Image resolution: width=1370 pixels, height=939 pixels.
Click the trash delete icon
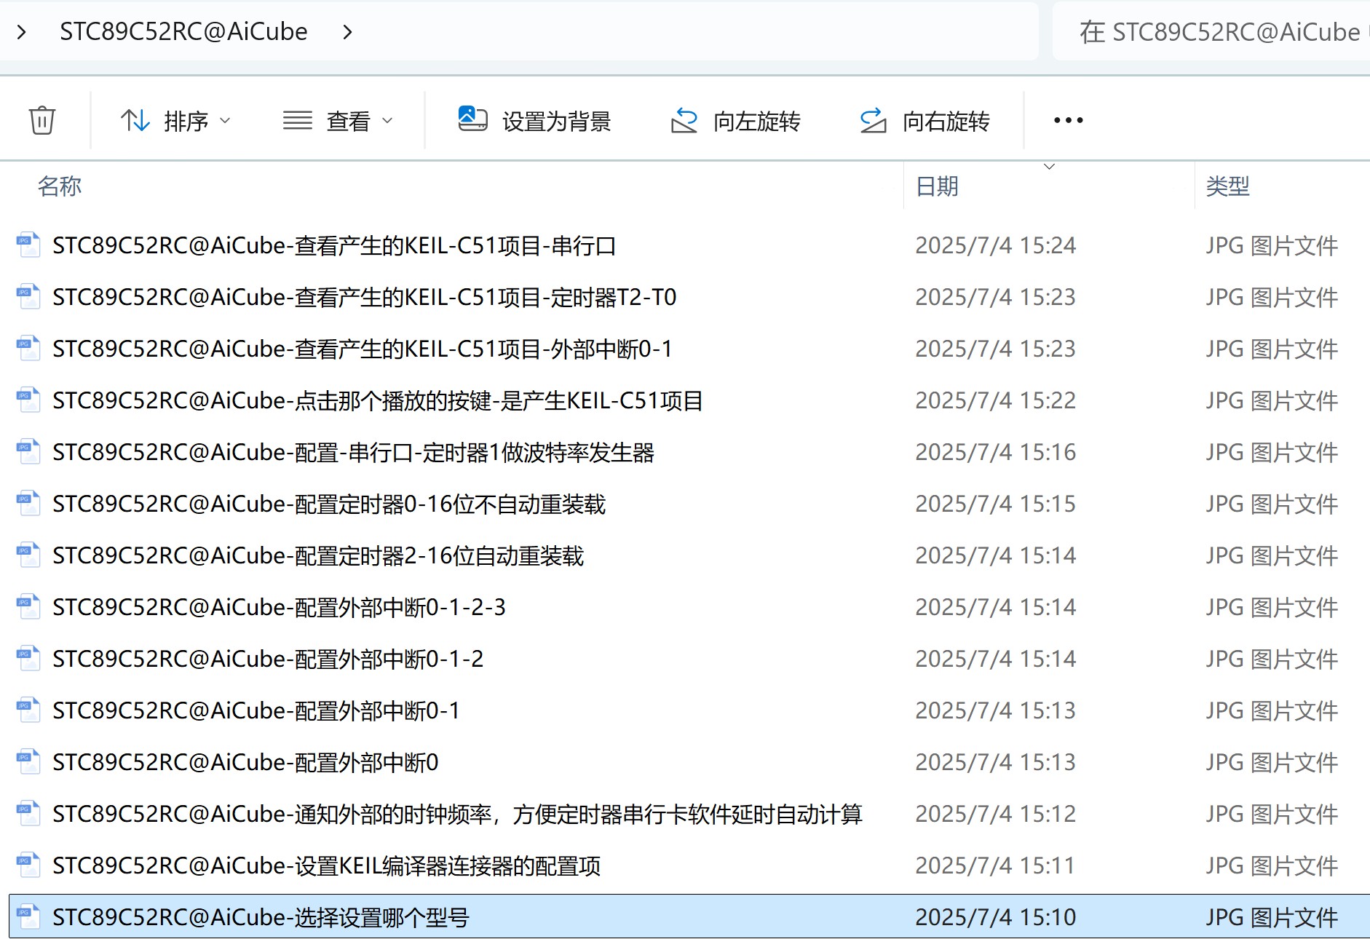tap(42, 120)
